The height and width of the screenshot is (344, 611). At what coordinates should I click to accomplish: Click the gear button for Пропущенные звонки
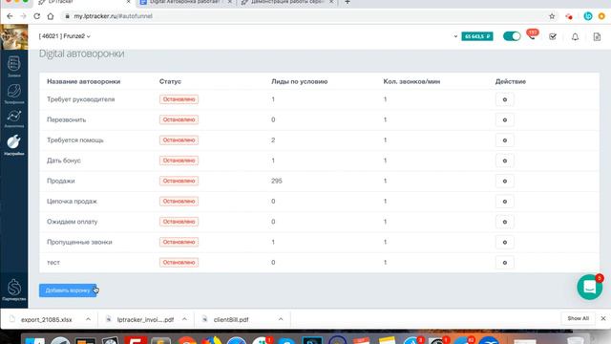pos(505,242)
